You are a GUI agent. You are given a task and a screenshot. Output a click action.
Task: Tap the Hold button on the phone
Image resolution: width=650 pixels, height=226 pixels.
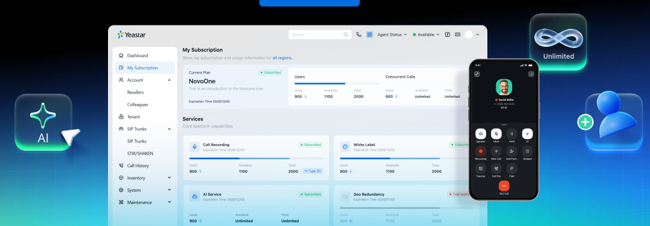[512, 133]
